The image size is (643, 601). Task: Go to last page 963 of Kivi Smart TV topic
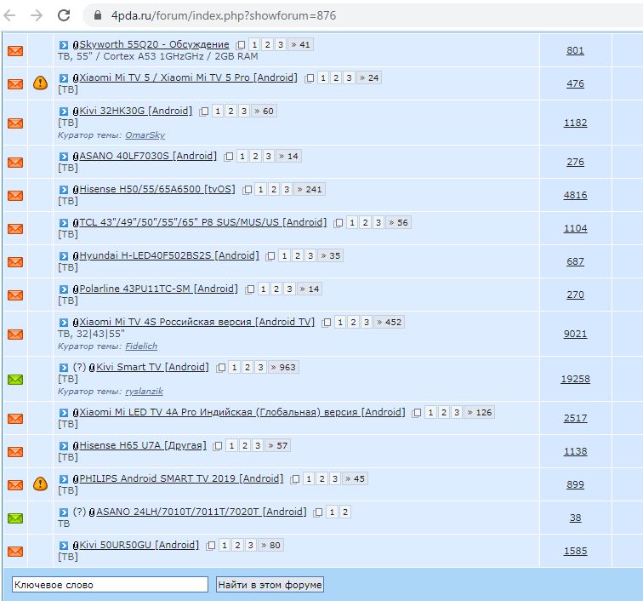click(283, 368)
